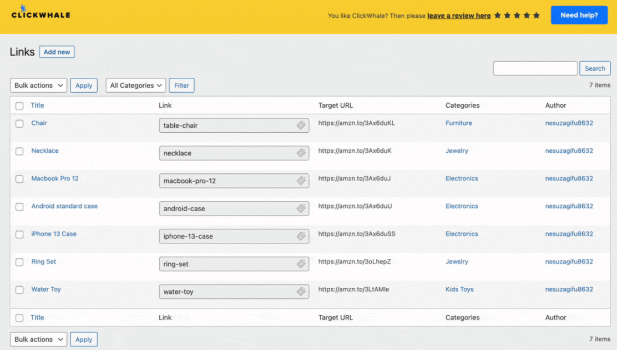617x350 pixels.
Task: Click the iphone-13-case link field
Action: click(234, 236)
